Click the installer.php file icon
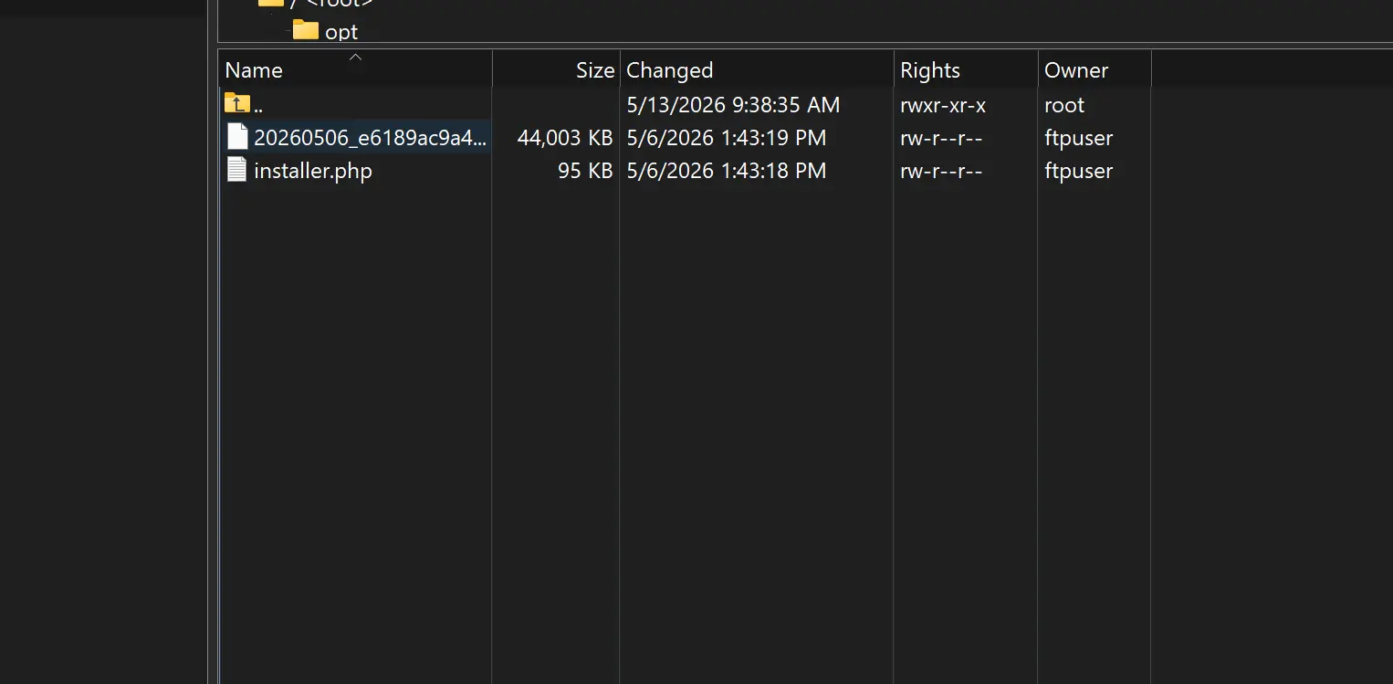This screenshot has width=1393, height=684. click(x=236, y=170)
